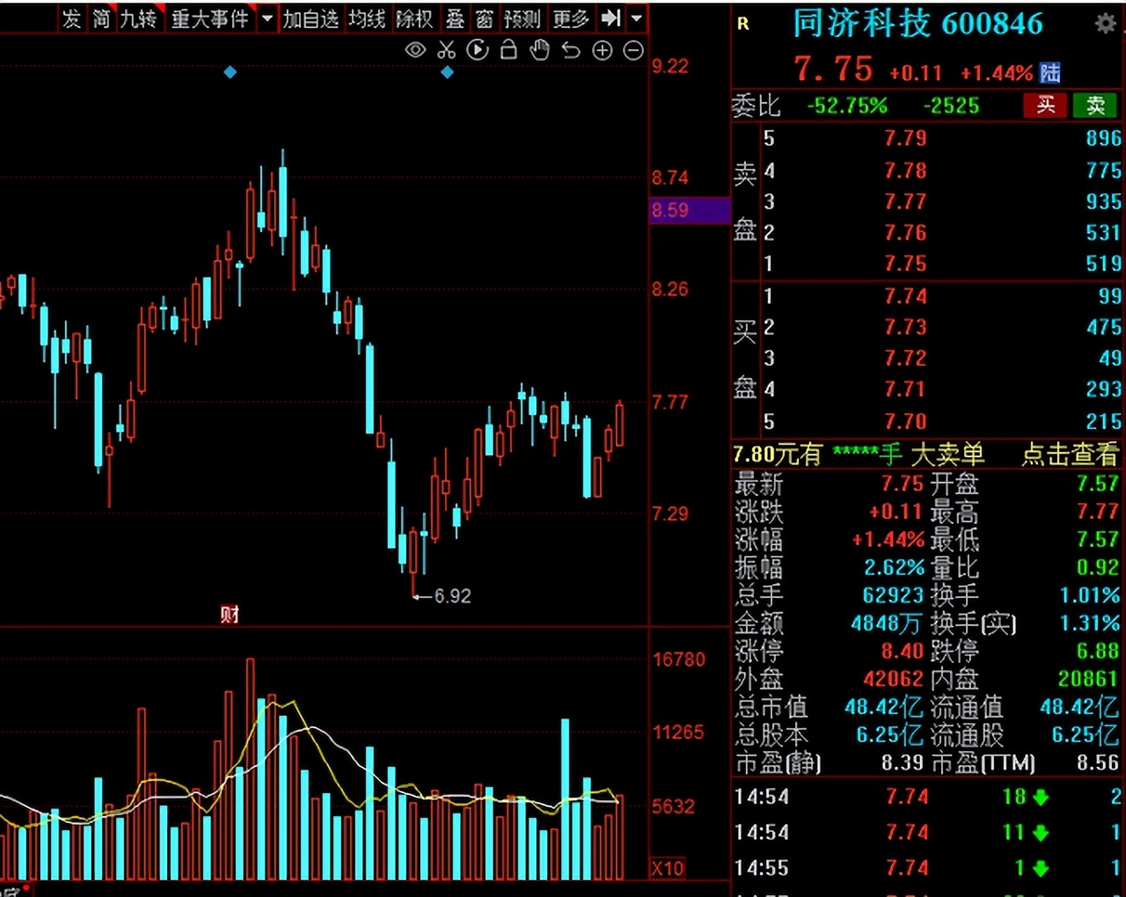This screenshot has height=897, width=1126.
Task: Click the yellow R marker beside stock name
Action: [743, 24]
